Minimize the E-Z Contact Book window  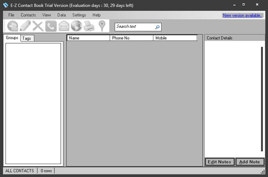(234, 5)
